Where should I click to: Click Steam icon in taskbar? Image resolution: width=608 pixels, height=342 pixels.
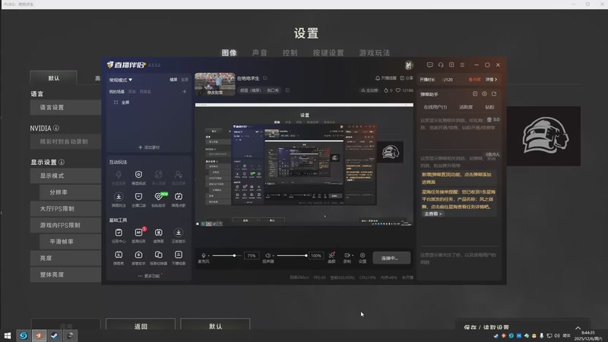click(x=54, y=335)
